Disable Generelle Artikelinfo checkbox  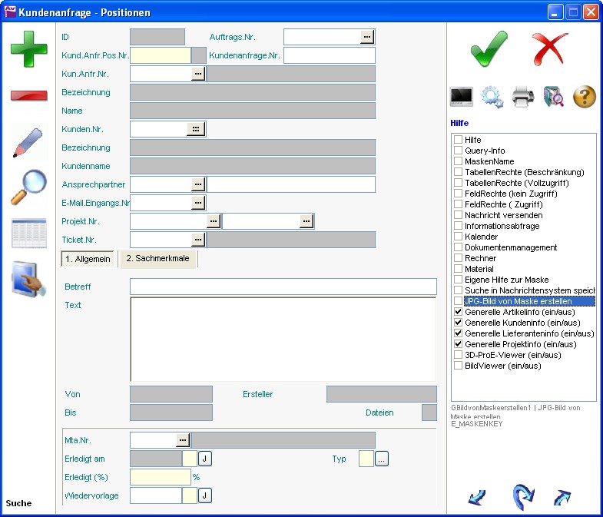[x=459, y=313]
